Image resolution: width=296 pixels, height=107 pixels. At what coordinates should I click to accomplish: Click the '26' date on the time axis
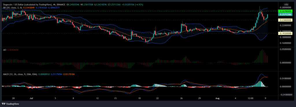pyautogui.click(x=182, y=98)
